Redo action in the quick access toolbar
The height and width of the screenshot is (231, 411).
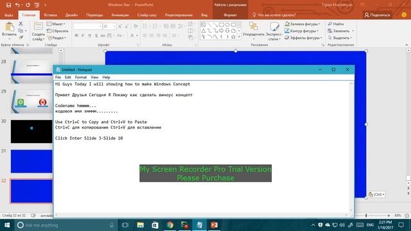[28, 5]
